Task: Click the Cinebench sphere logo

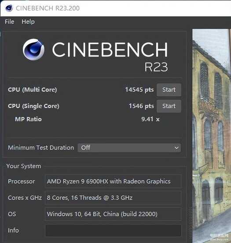Action: (x=34, y=50)
